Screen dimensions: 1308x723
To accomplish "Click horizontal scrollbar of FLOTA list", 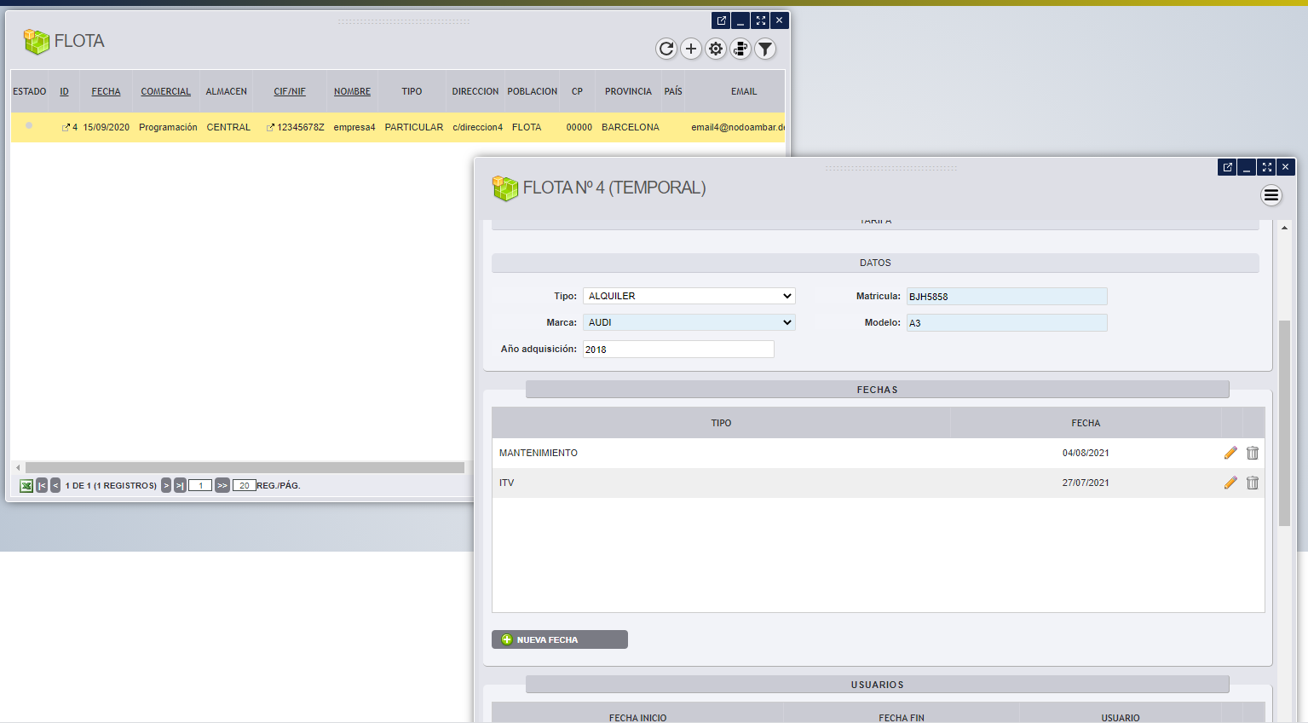I will click(245, 467).
